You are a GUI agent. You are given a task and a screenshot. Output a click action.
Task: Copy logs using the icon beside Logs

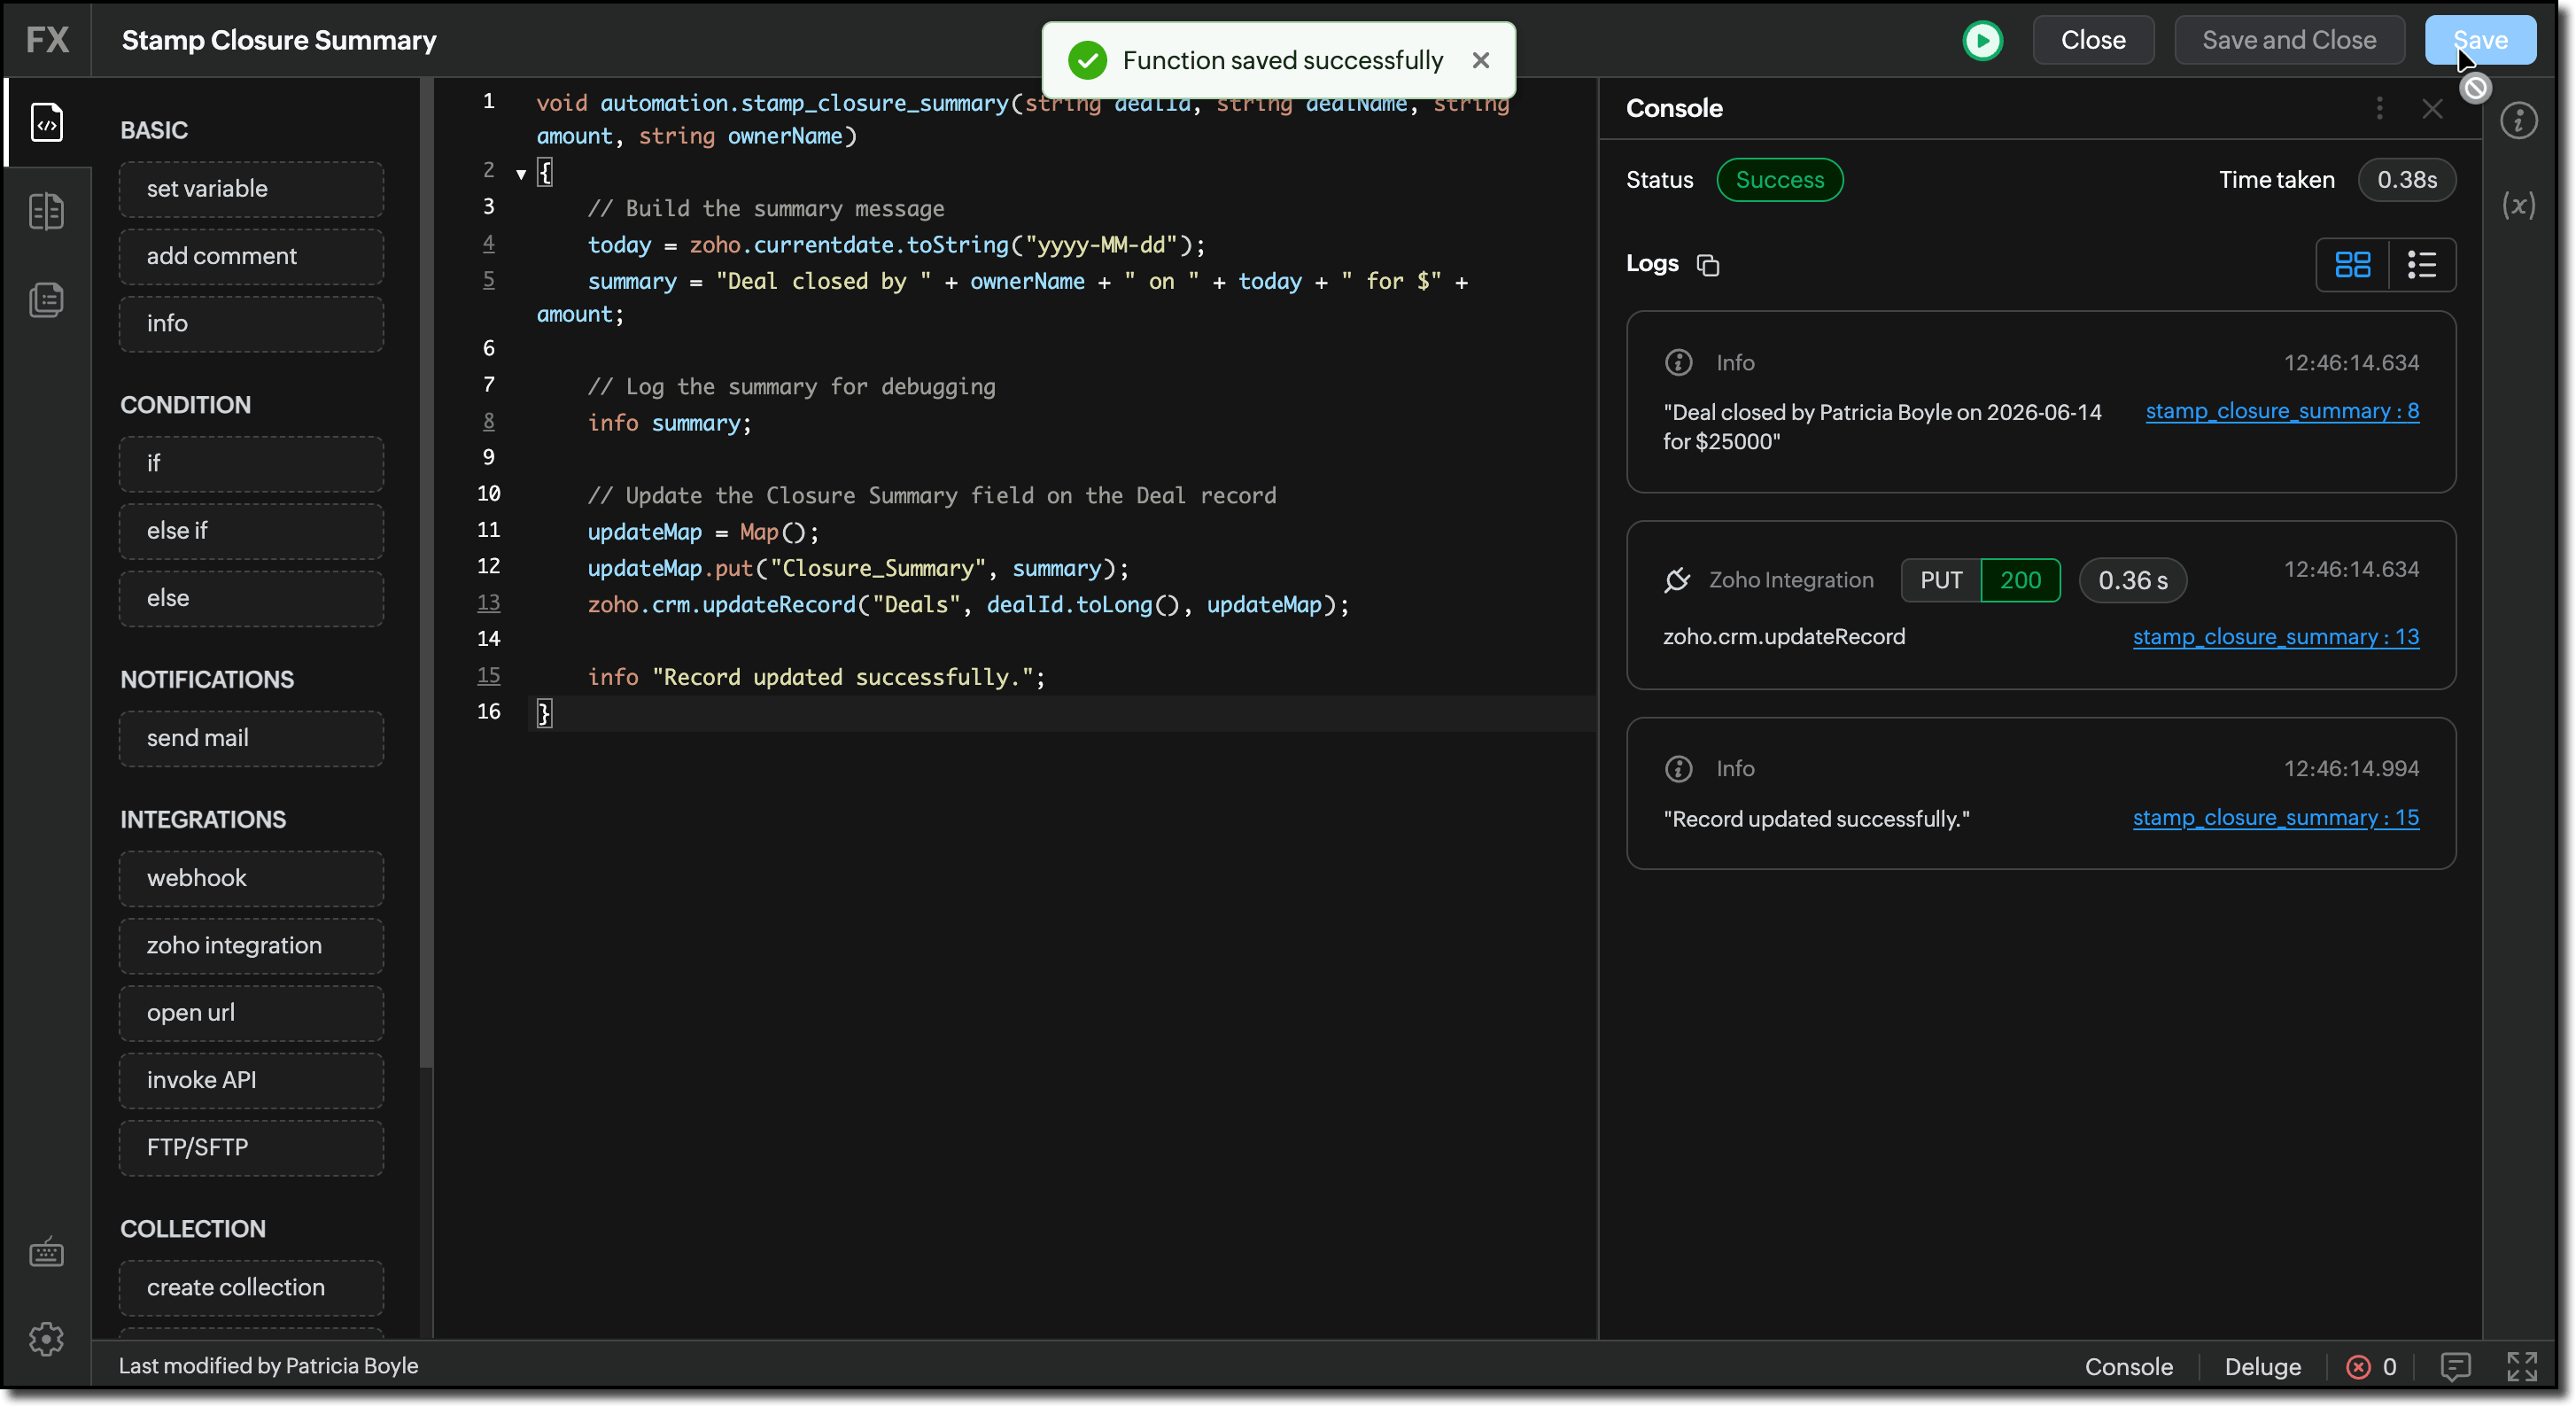point(1707,265)
